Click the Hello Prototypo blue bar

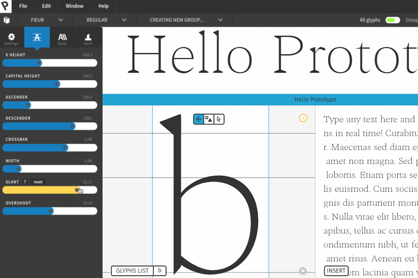260,99
